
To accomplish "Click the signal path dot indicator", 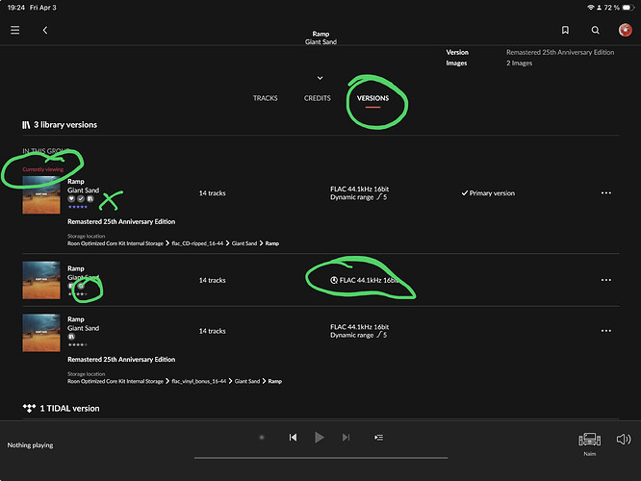I will 262,438.
